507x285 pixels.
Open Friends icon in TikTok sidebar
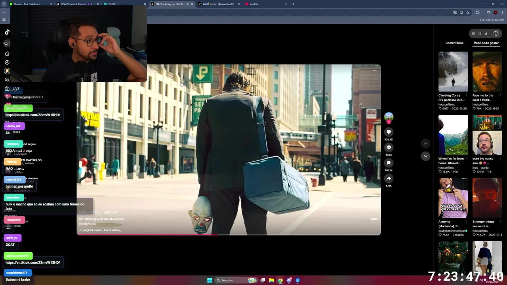pyautogui.click(x=7, y=80)
